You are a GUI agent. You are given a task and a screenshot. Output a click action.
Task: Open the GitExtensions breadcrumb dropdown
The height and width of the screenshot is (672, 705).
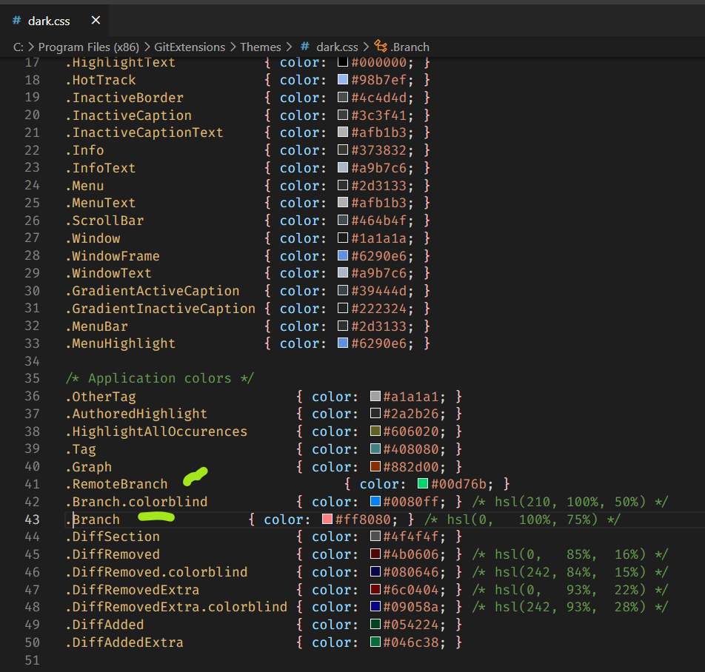click(190, 47)
